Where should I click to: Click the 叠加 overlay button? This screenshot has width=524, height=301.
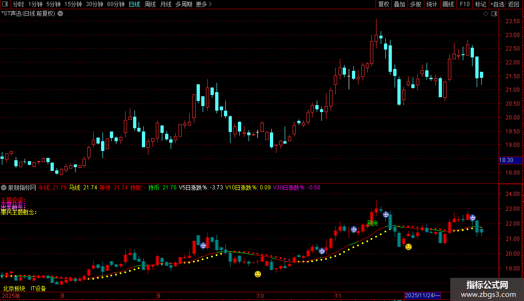click(x=399, y=4)
